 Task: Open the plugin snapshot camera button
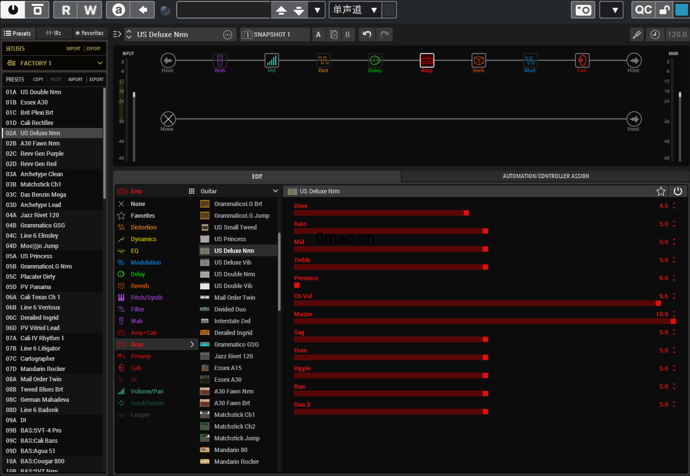pos(583,10)
